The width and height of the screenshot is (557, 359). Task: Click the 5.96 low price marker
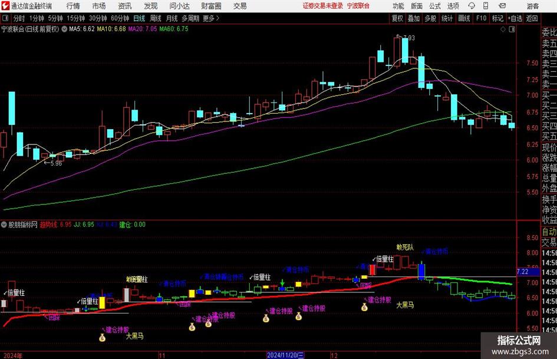click(56, 163)
